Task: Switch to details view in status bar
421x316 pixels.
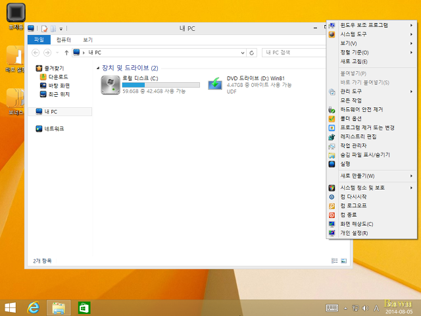Action: click(x=334, y=261)
